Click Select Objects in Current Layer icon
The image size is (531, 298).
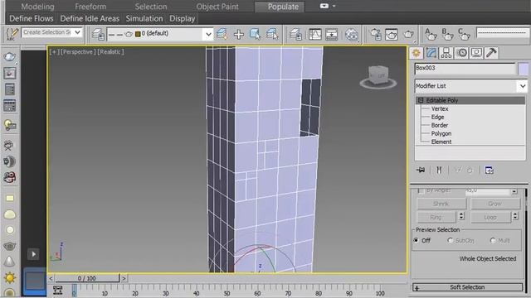point(255,34)
